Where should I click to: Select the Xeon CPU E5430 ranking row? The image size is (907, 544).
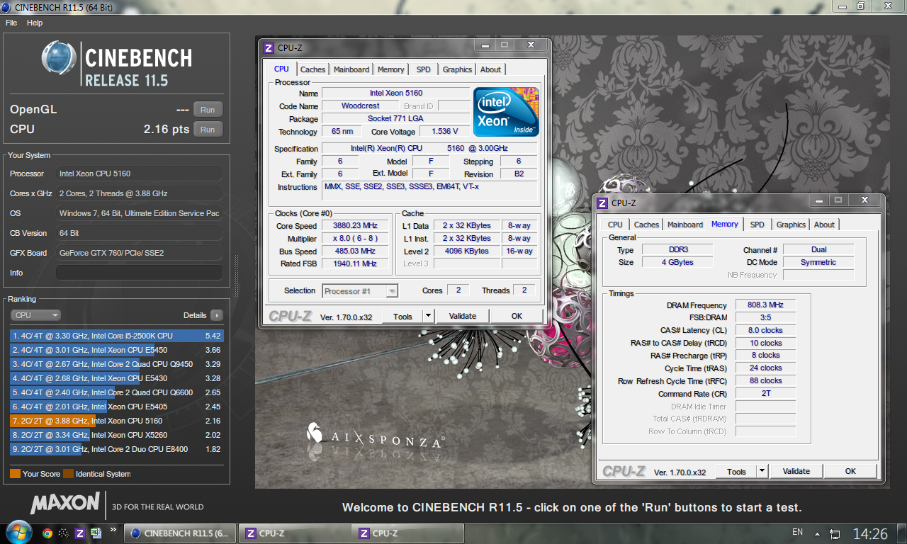117,378
